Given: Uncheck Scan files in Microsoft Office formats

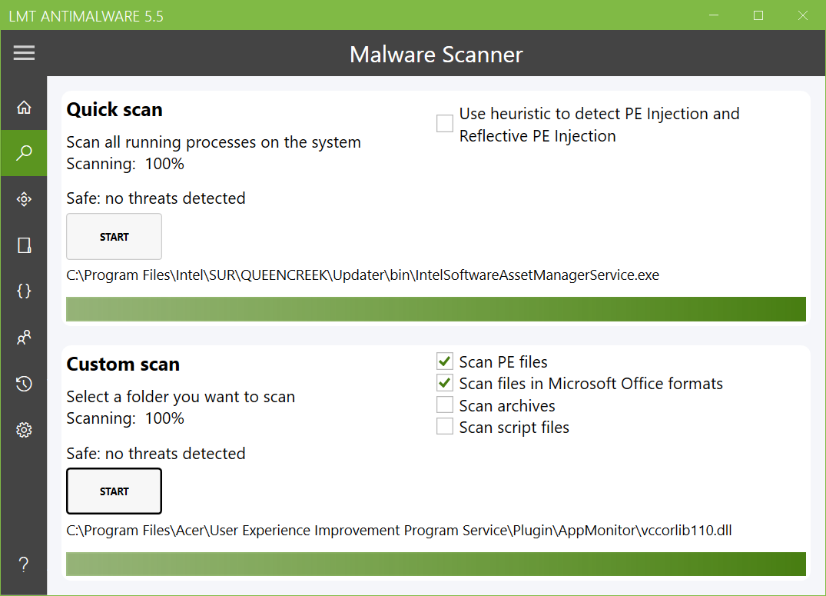Looking at the screenshot, I should (445, 383).
